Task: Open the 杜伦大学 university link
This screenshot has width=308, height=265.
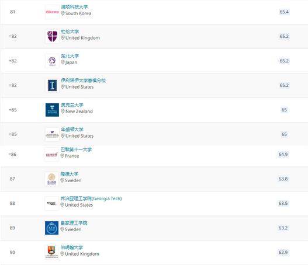Action: click(70, 32)
